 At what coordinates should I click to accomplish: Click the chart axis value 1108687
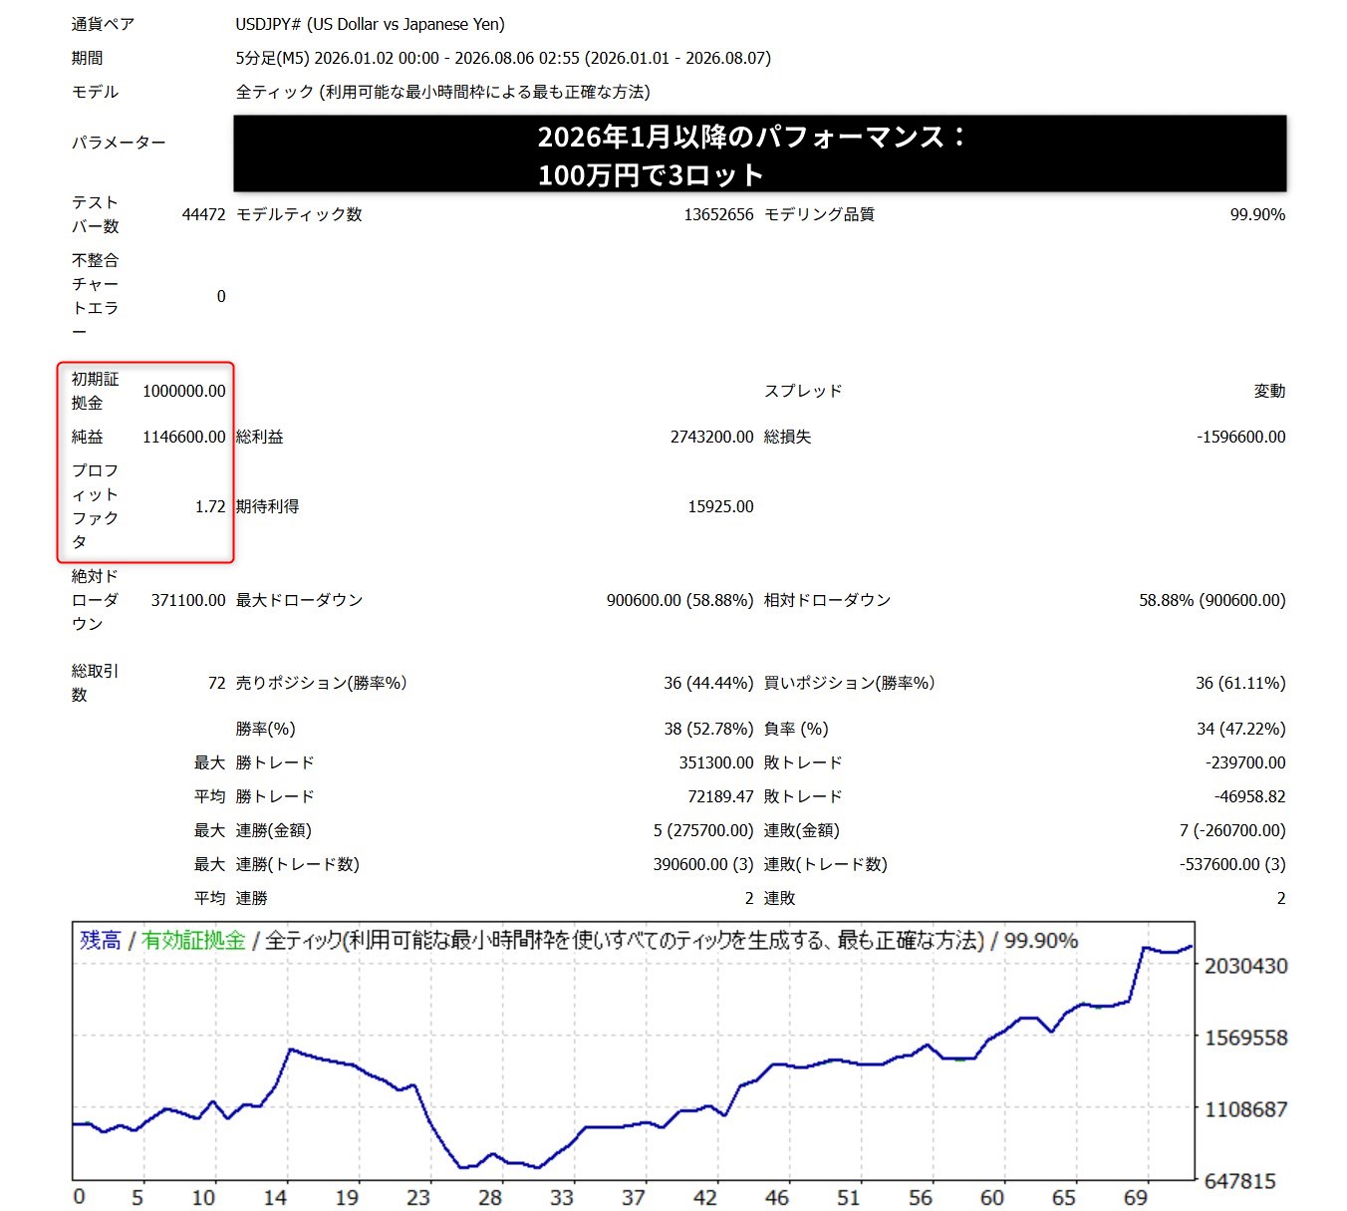(1246, 1109)
